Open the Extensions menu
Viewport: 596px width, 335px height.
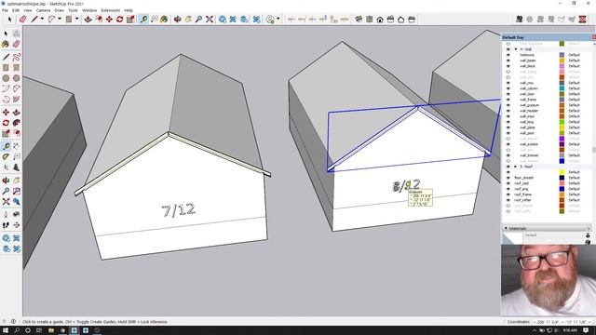[110, 10]
